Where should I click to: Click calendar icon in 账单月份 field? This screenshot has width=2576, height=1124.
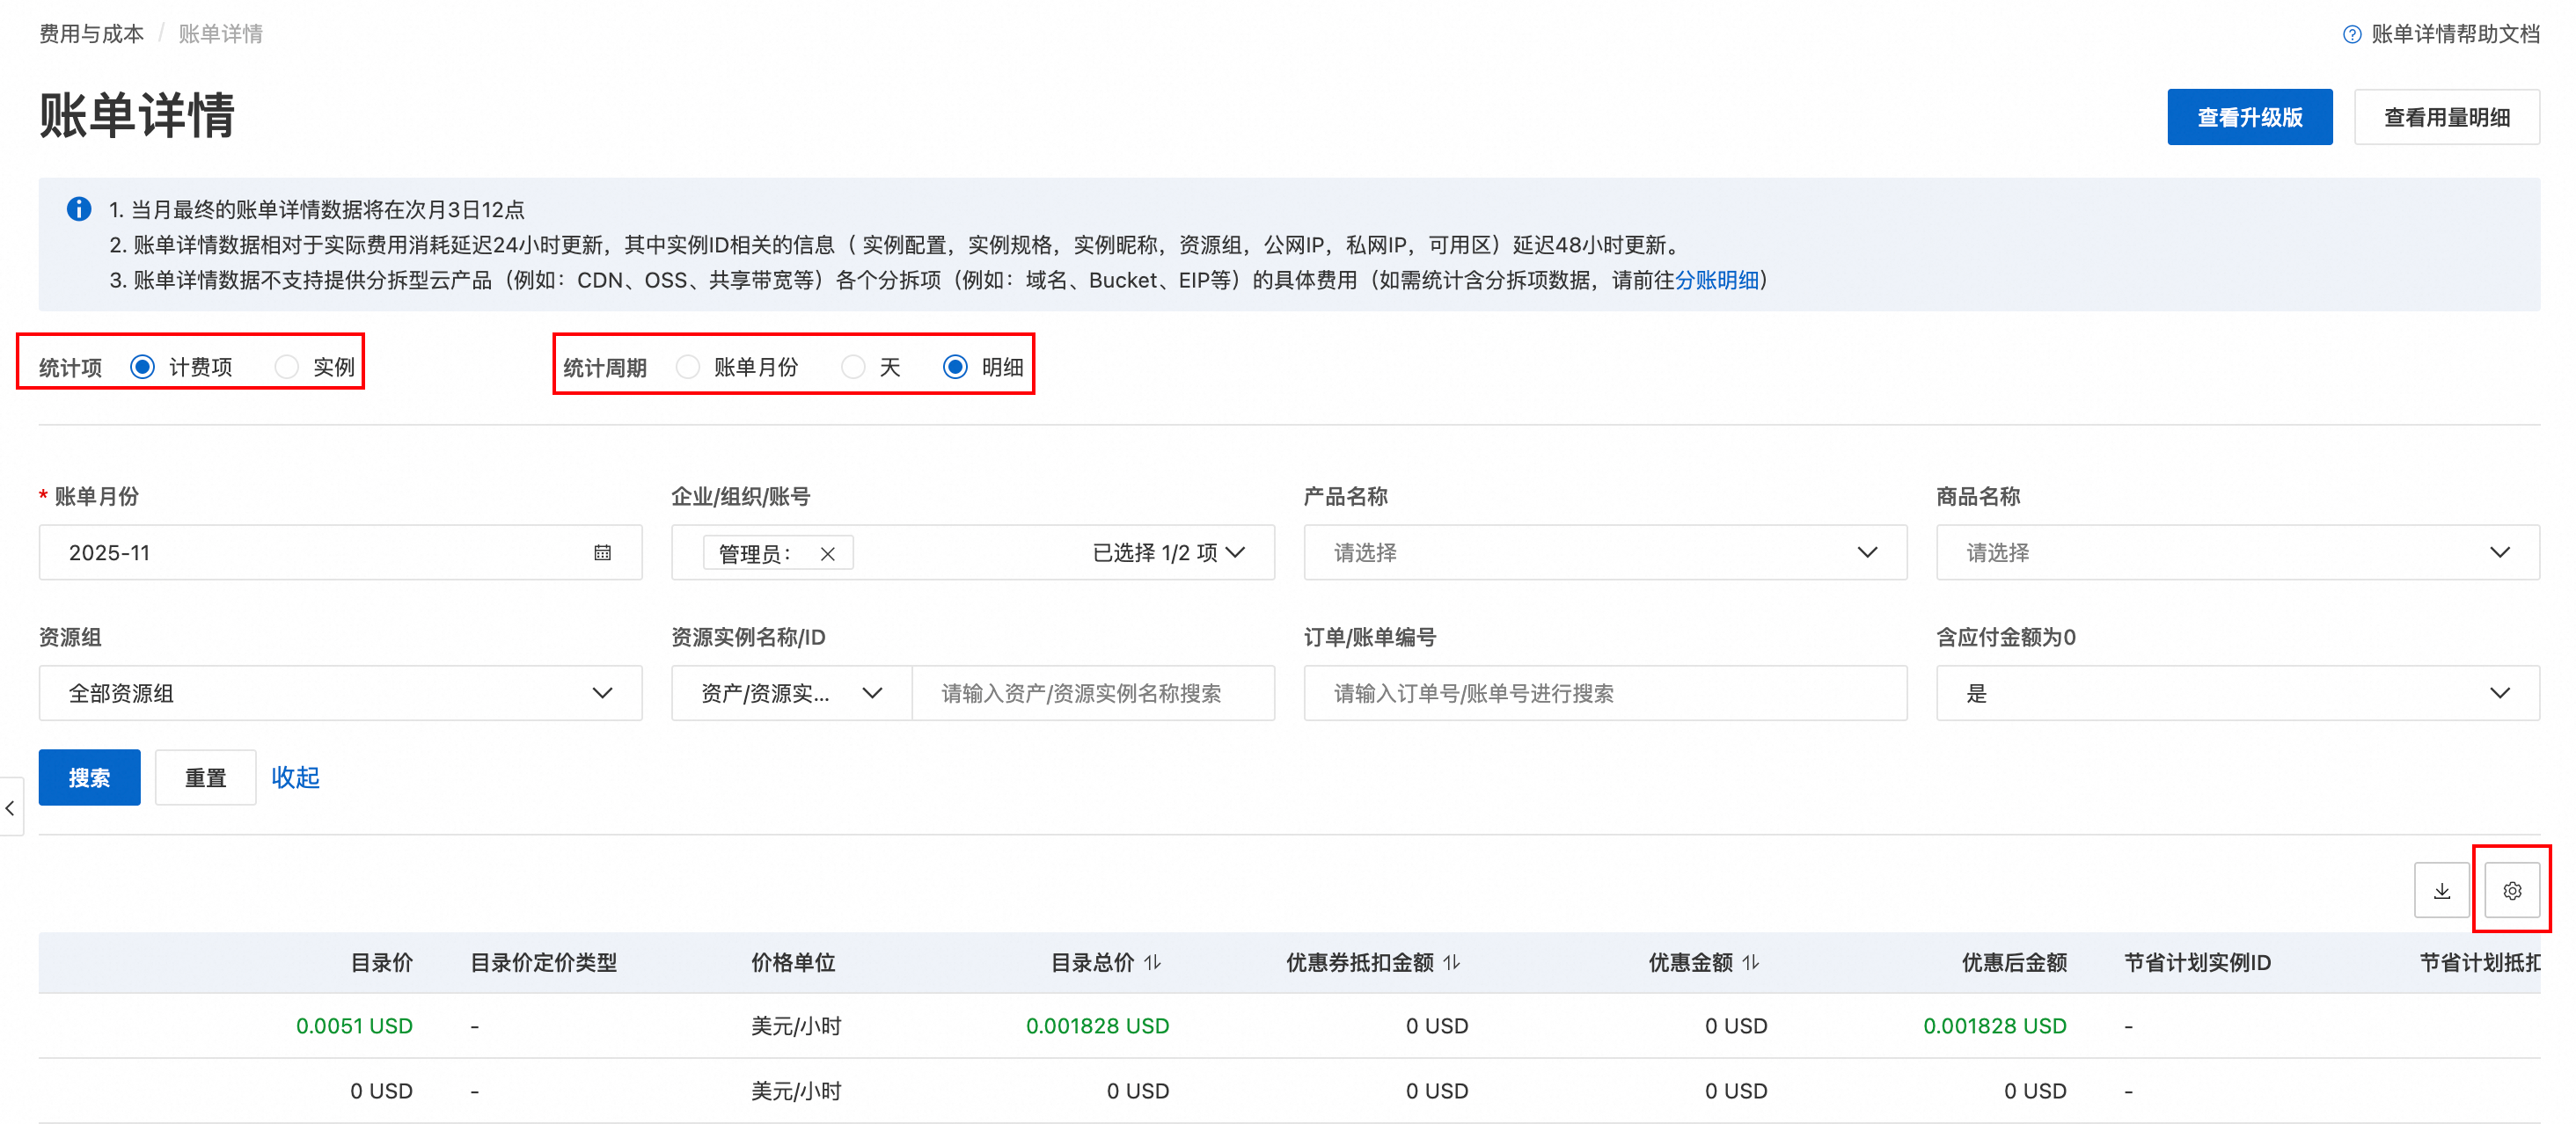(x=602, y=552)
